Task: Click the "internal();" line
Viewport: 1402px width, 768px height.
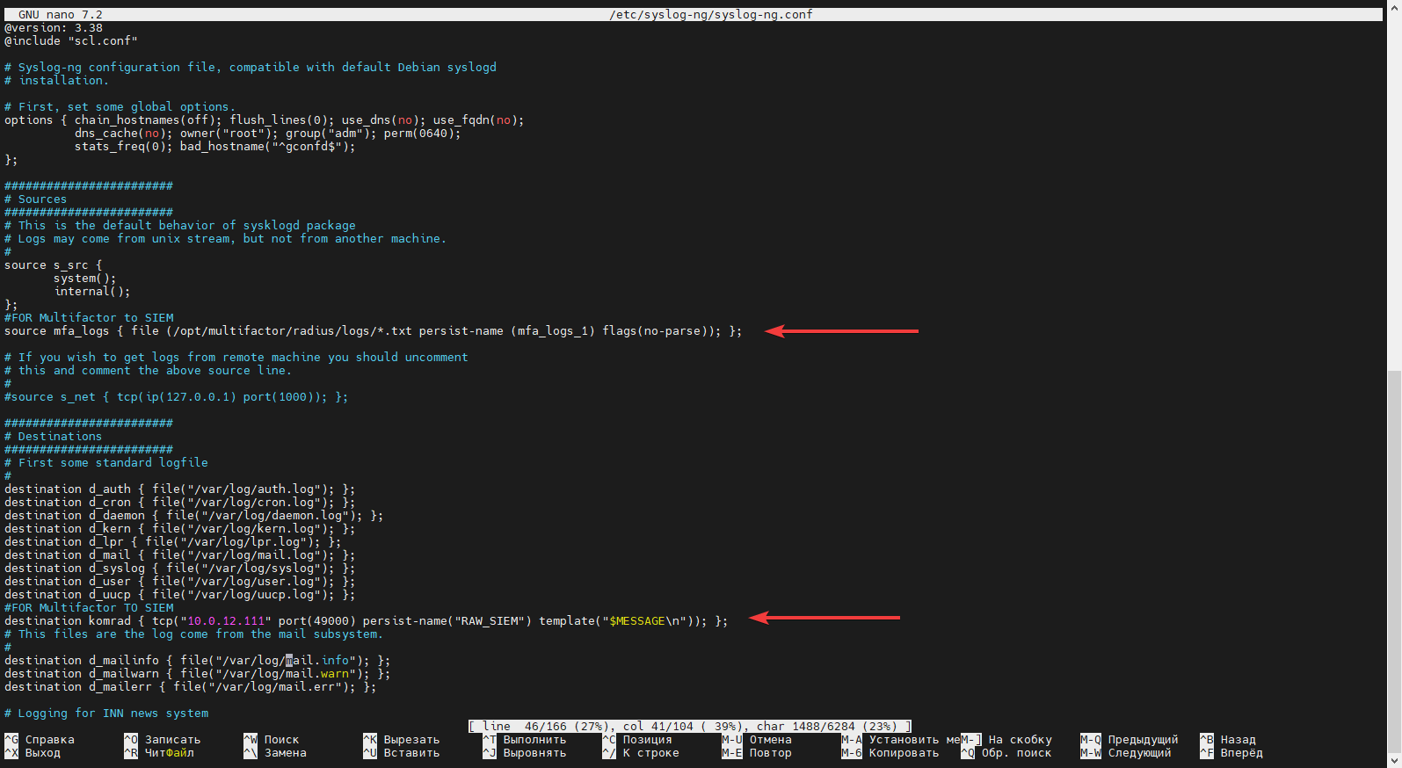Action: tap(92, 292)
